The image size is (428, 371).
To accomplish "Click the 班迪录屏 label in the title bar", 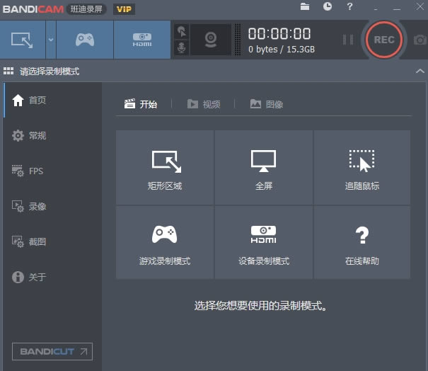I will pos(86,9).
